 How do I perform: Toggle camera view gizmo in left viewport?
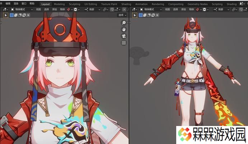click(124, 36)
